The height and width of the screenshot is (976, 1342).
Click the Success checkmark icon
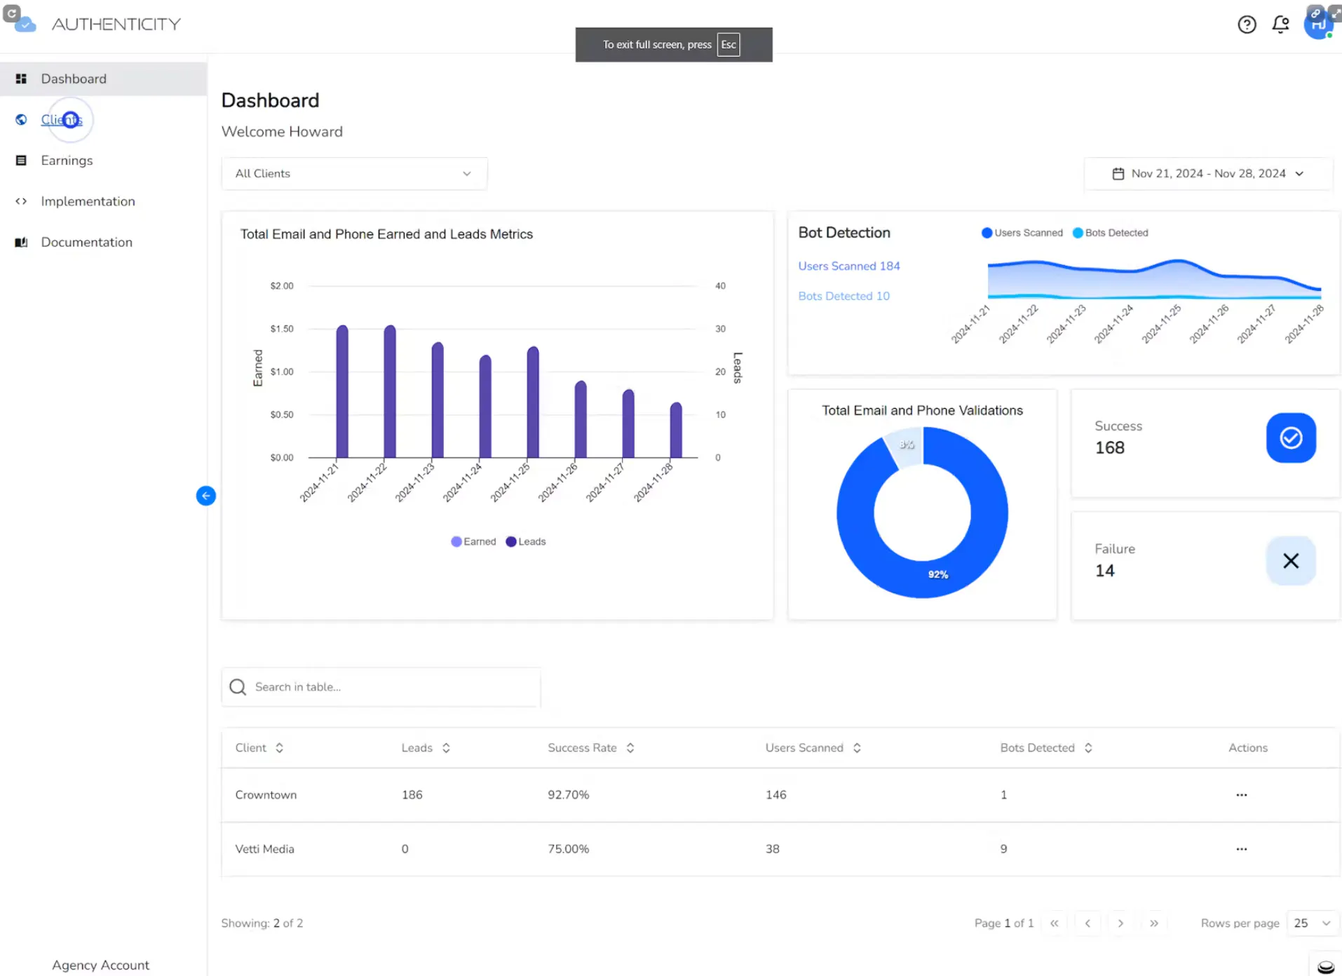[1291, 438]
